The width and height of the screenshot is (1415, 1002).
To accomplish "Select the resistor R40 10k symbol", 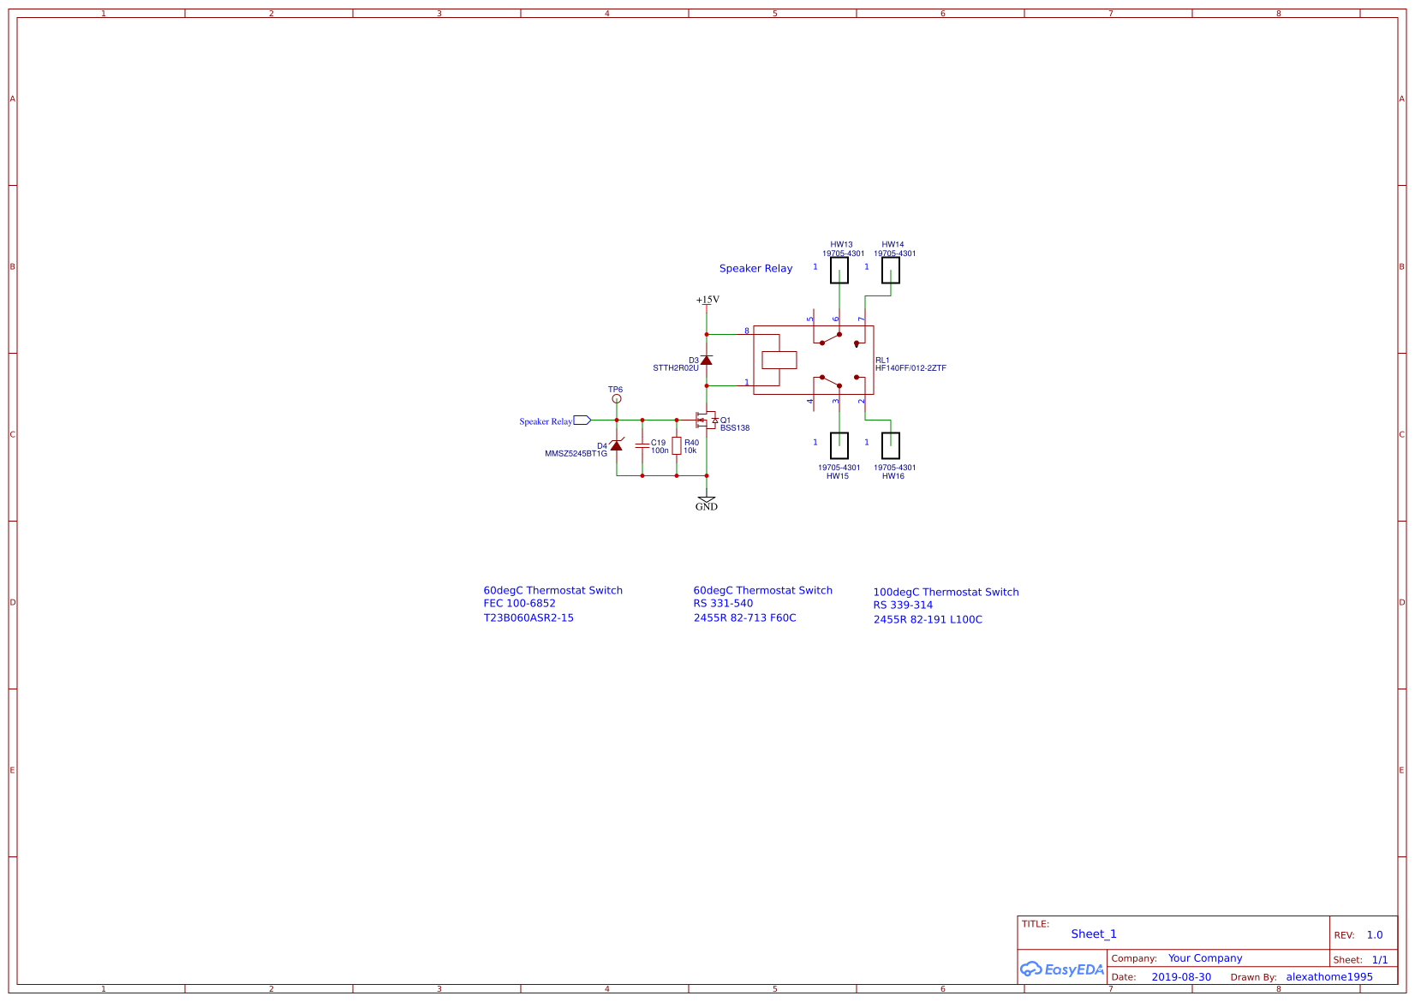I will (x=678, y=446).
